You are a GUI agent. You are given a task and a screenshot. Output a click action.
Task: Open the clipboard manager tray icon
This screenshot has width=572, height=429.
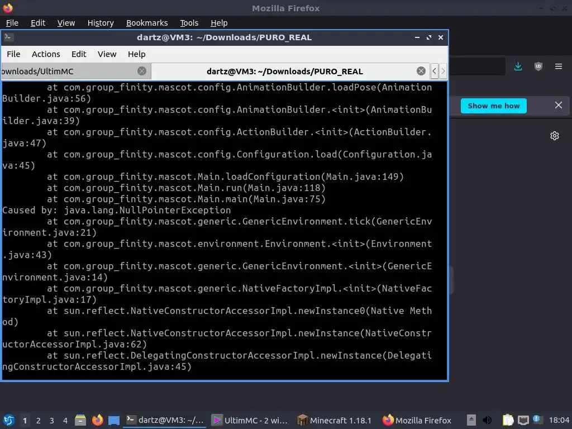(x=508, y=420)
